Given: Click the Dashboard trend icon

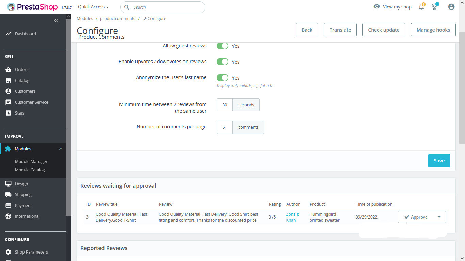Looking at the screenshot, I should click(8, 34).
